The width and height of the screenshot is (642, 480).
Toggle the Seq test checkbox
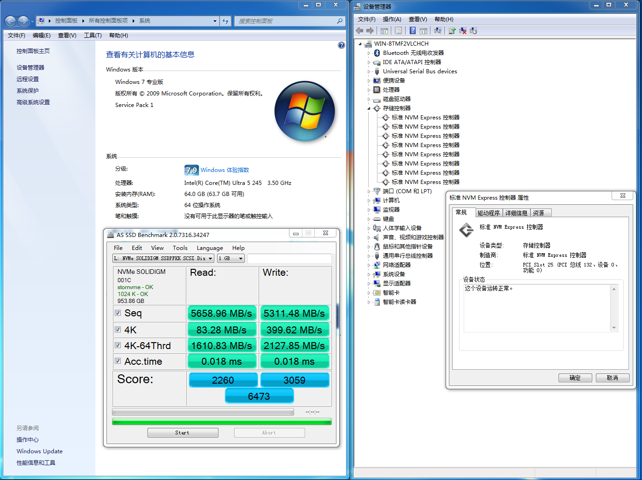118,313
